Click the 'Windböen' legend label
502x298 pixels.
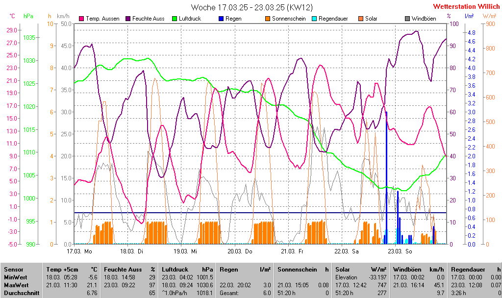coord(424,19)
